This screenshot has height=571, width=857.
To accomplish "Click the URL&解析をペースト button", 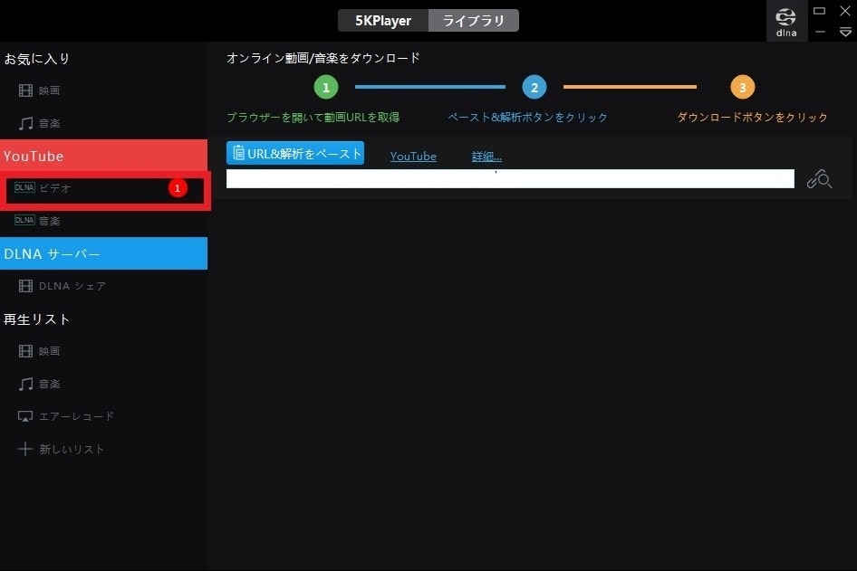I will point(295,154).
